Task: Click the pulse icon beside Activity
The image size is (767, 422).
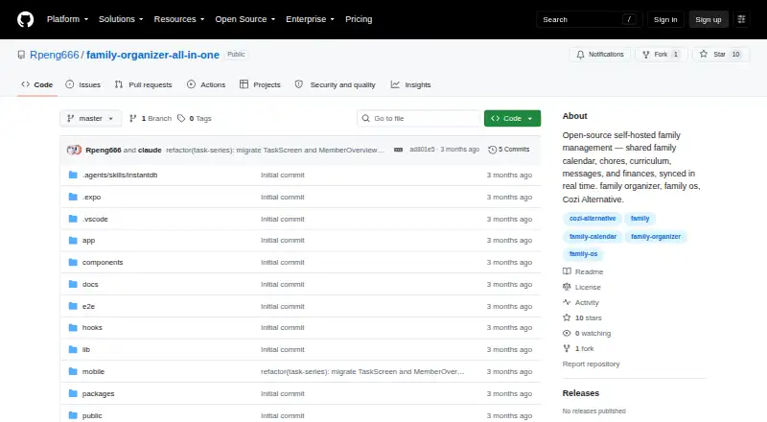Action: (567, 302)
